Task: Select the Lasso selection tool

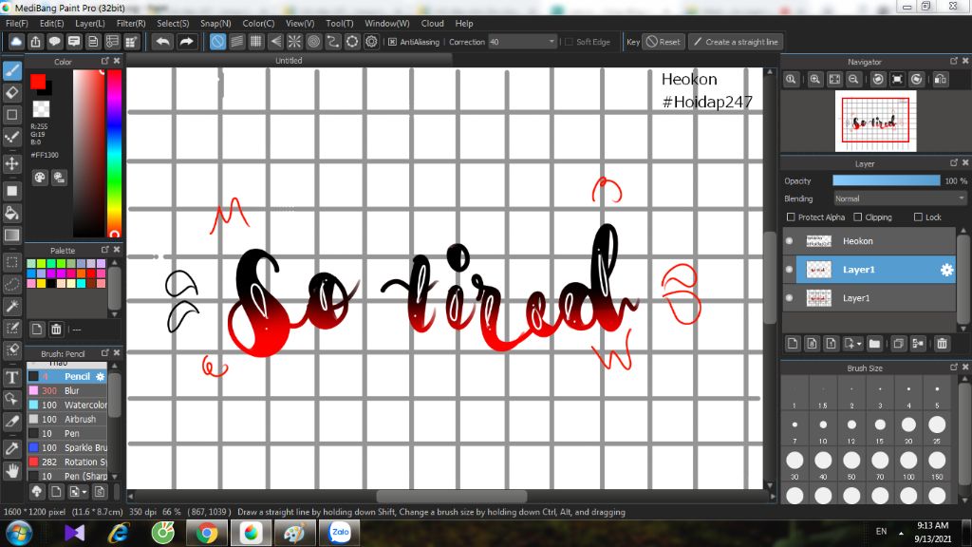Action: pos(12,284)
